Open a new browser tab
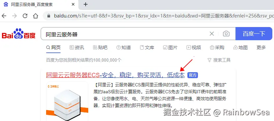This screenshot has height=121, width=274. pos(85,4)
